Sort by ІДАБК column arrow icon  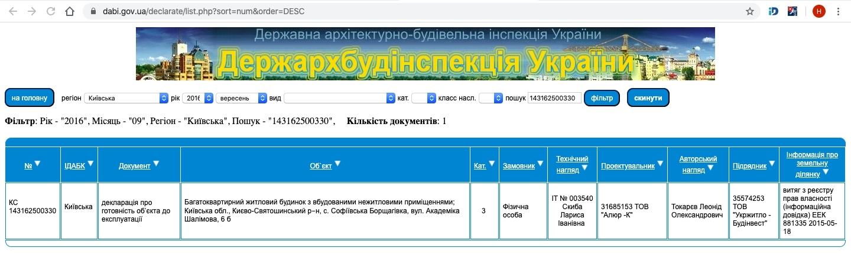click(90, 164)
